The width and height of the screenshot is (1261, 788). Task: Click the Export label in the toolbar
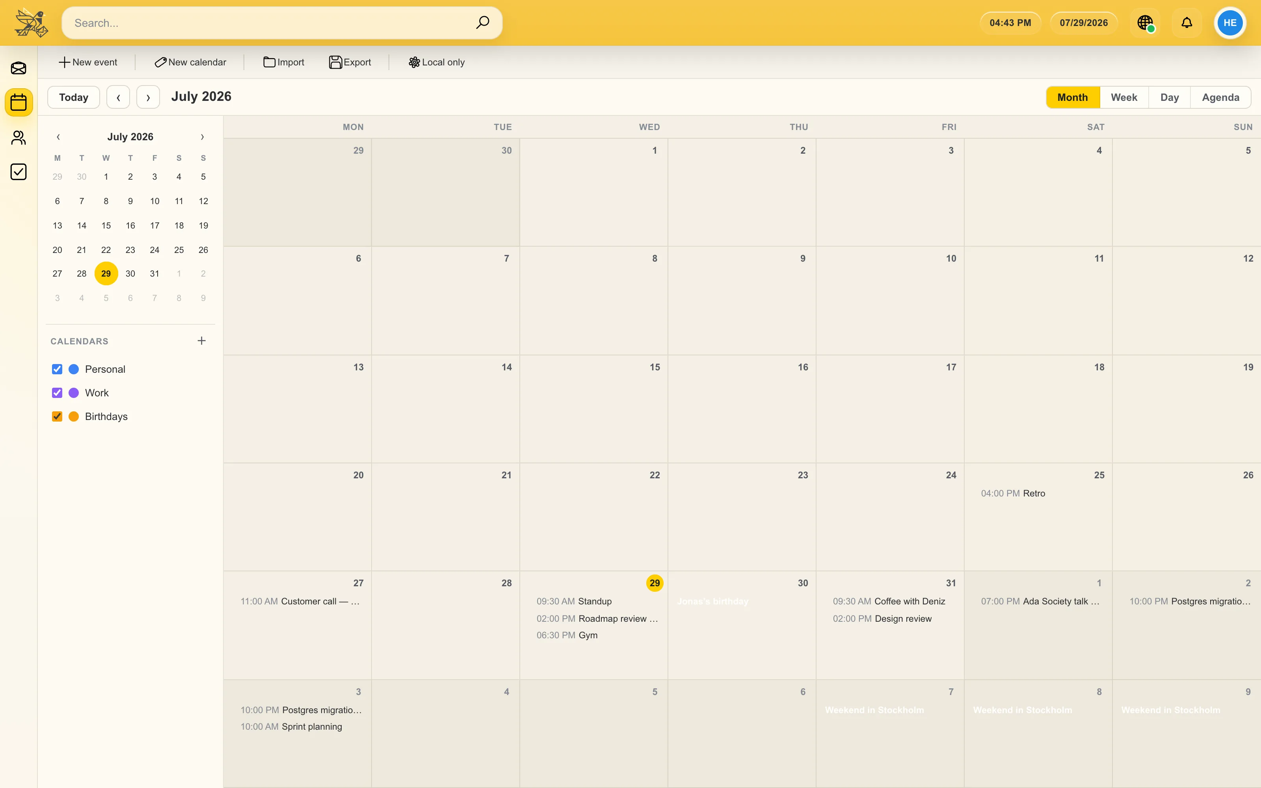pos(357,62)
